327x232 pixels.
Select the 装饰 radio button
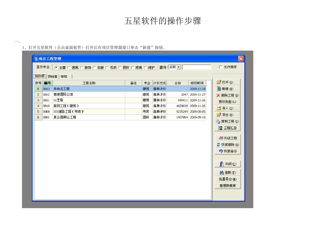82,67
